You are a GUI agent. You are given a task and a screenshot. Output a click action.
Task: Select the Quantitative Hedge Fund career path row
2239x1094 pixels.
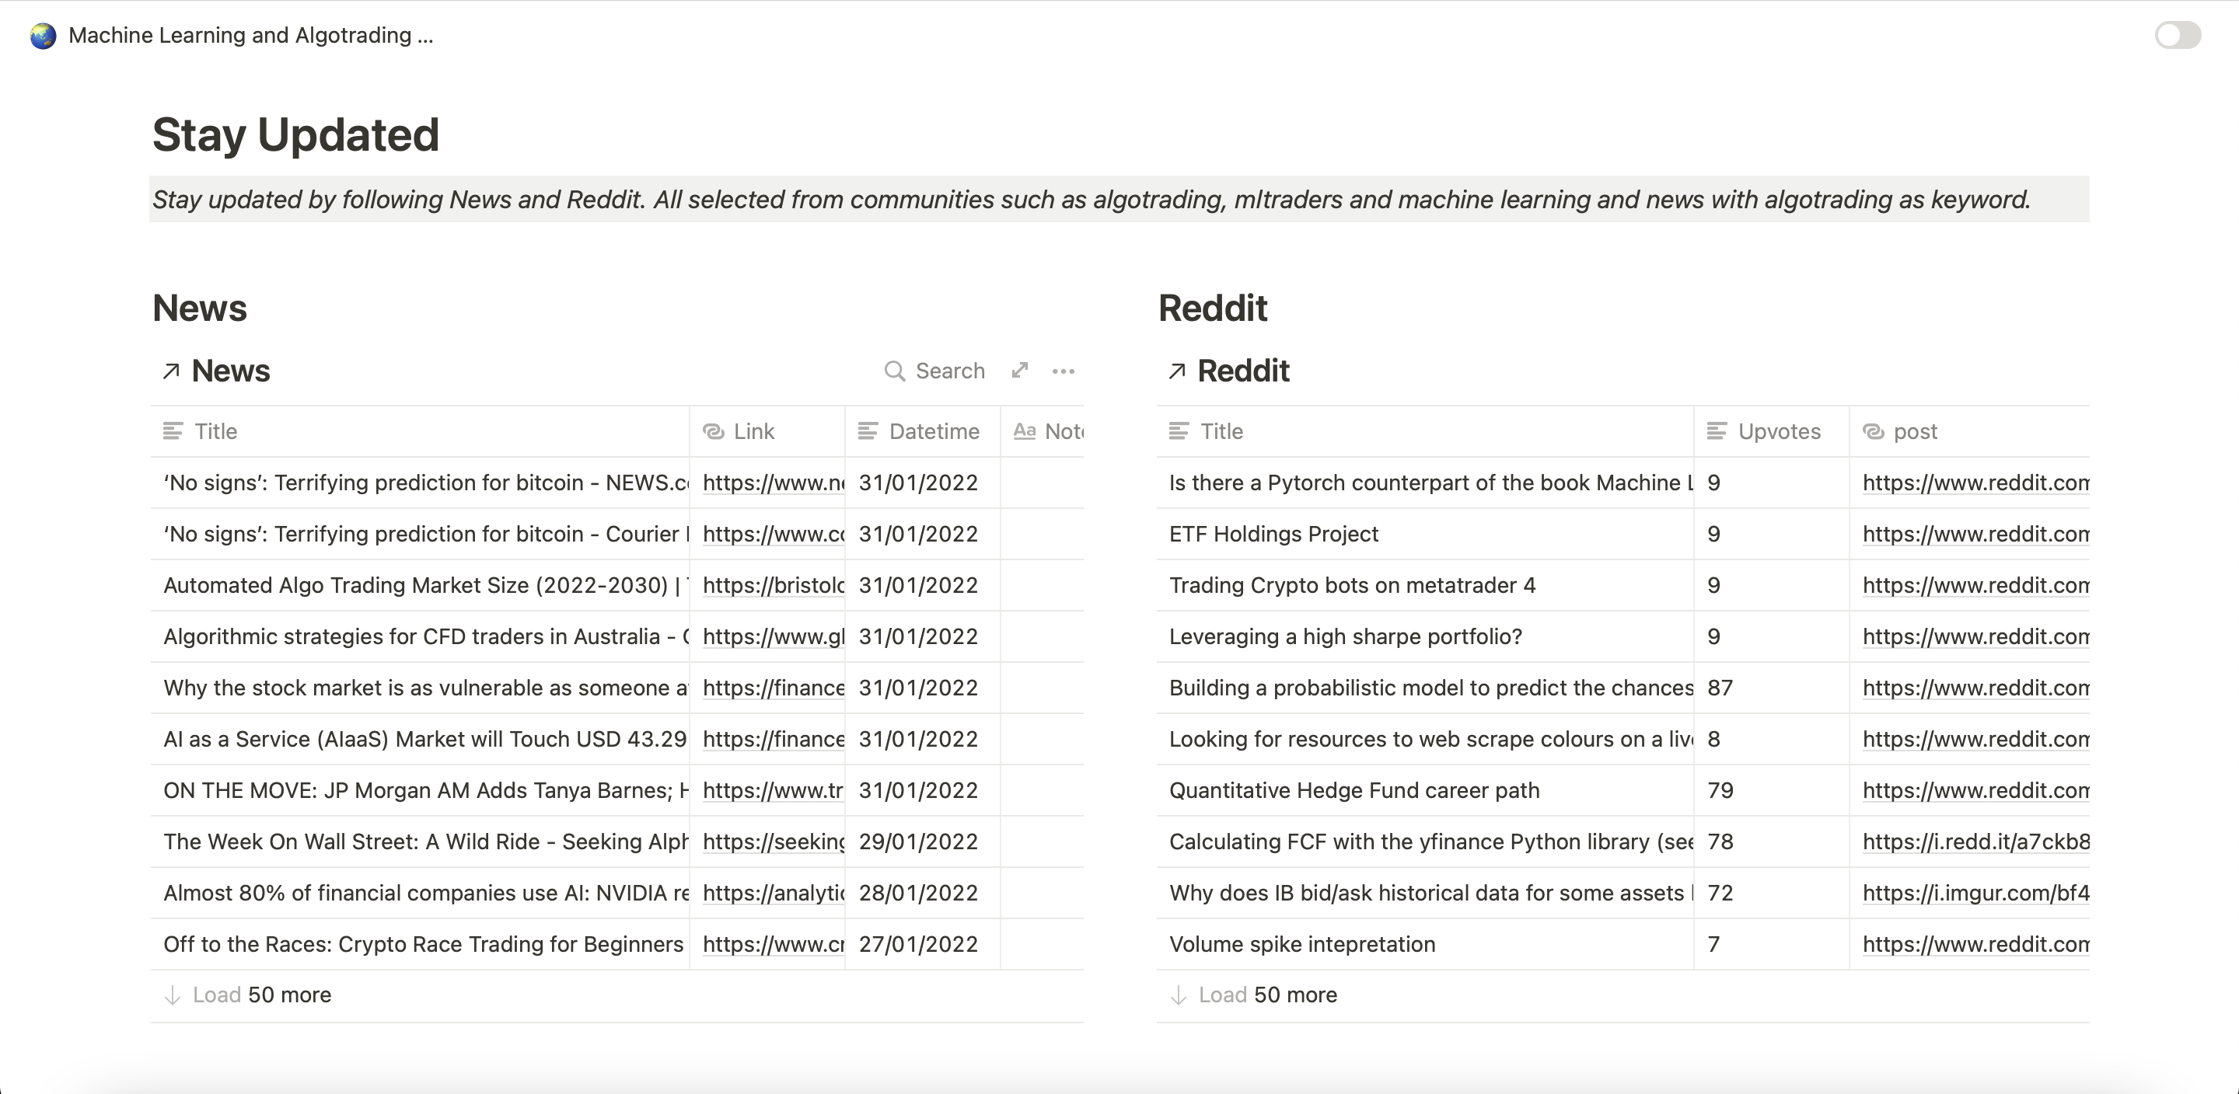(x=1354, y=791)
